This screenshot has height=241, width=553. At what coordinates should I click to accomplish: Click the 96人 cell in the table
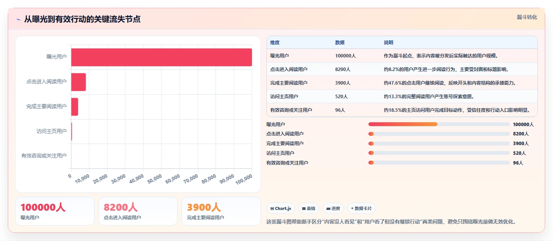pyautogui.click(x=340, y=110)
